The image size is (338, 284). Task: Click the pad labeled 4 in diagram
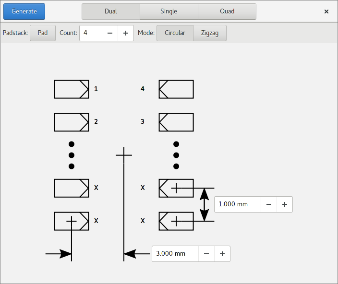[x=176, y=89]
